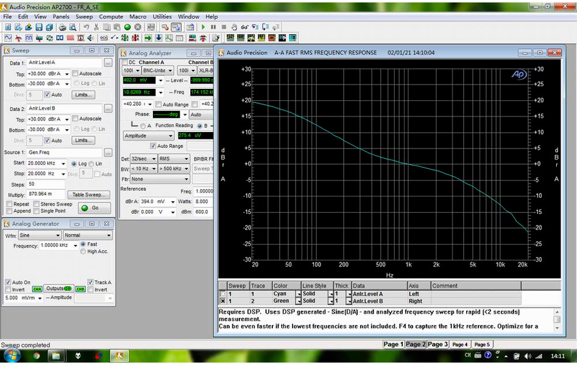Screen dimensions: 577x365
Task: Open the Sweep menu
Action: [x=84, y=16]
